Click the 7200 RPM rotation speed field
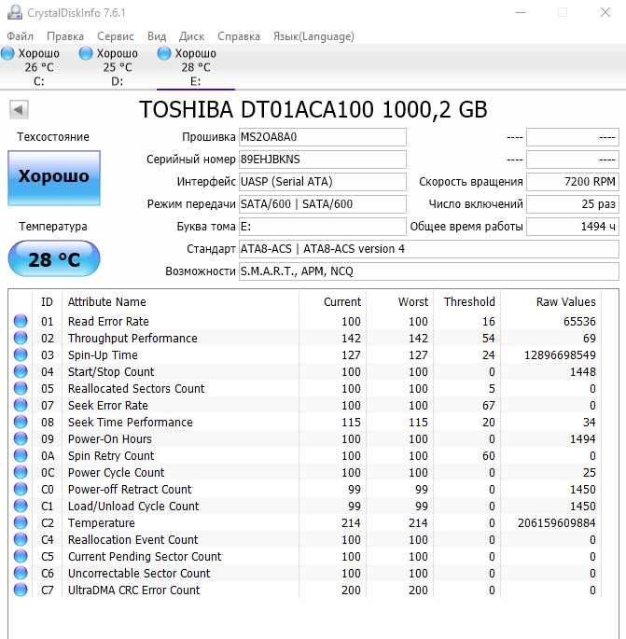The height and width of the screenshot is (639, 626). point(573,182)
